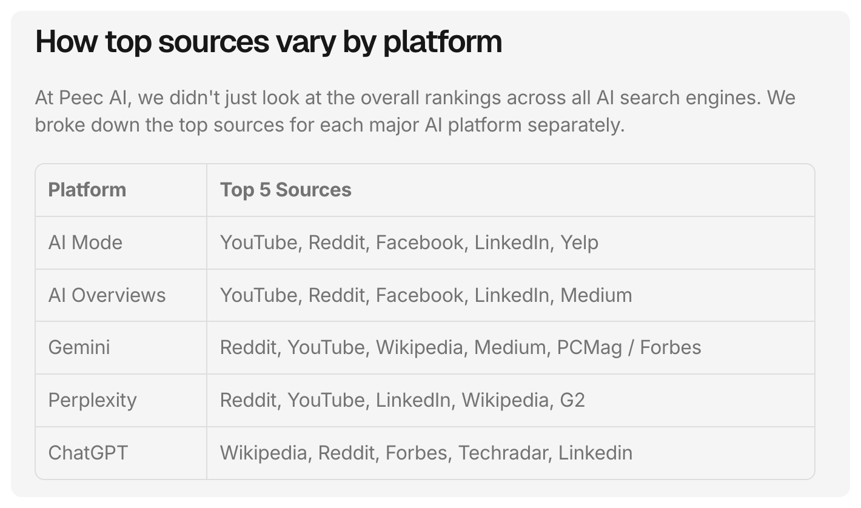Click the intro paragraph mentioning Peec AI

(415, 98)
